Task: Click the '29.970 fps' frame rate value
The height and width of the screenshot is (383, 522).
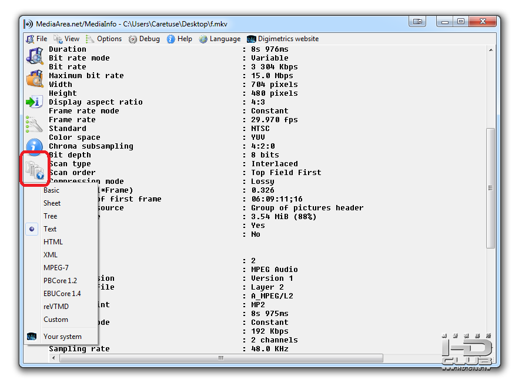Action: point(275,120)
